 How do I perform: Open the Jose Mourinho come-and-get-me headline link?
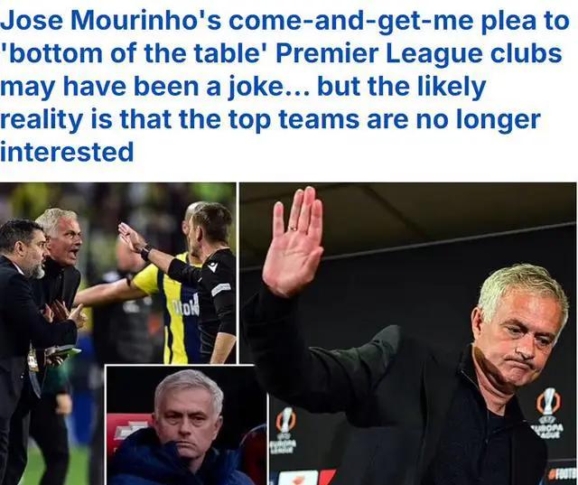[x=284, y=86]
